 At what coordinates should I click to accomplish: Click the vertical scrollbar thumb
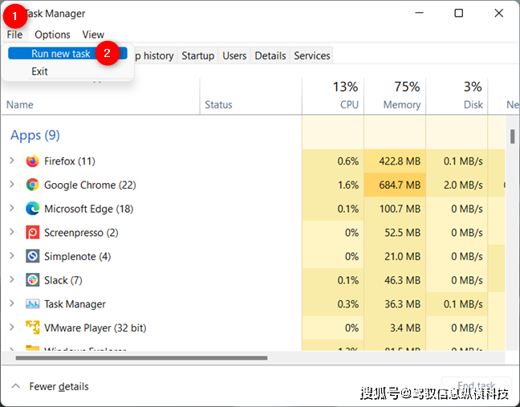512,136
